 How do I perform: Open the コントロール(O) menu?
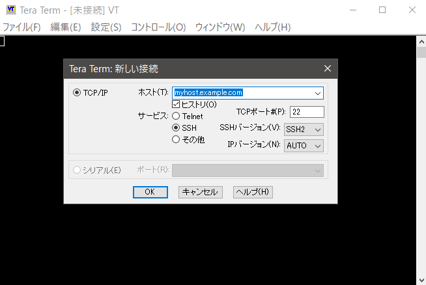(x=158, y=27)
